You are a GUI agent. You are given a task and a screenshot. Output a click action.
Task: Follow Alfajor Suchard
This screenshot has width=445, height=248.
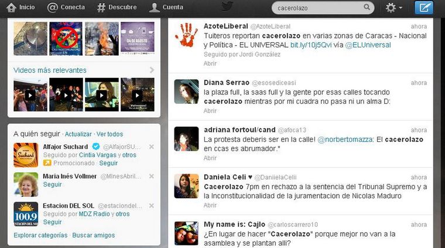click(x=108, y=164)
